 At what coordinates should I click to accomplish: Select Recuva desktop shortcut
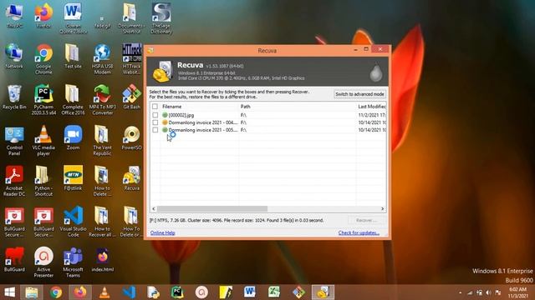pos(132,178)
